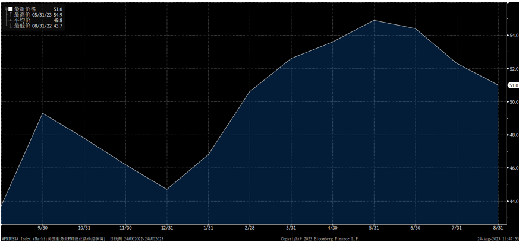Image resolution: width=519 pixels, height=242 pixels.
Task: Click the 54.0 y-axis label
Action: pyautogui.click(x=513, y=36)
